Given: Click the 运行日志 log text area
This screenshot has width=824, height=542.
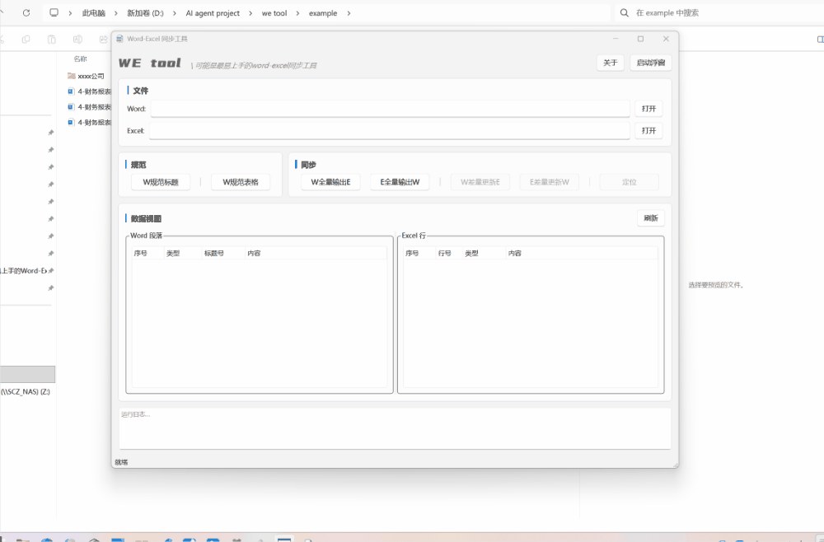Looking at the screenshot, I should click(x=395, y=428).
